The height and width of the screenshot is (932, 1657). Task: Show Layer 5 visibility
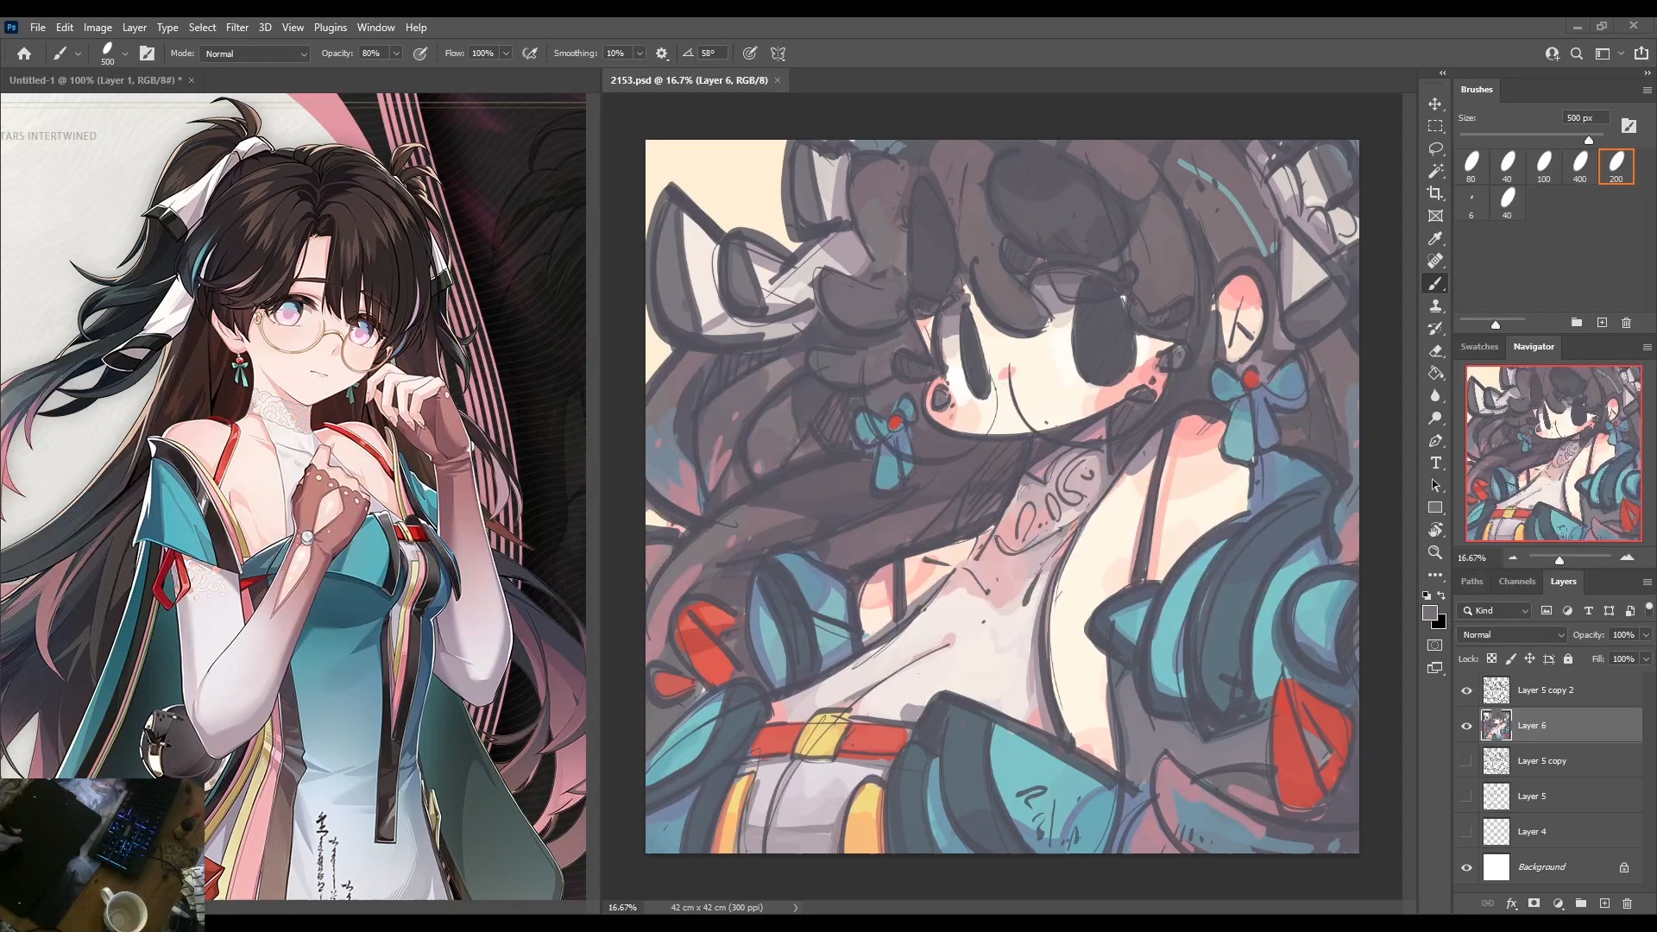pyautogui.click(x=1466, y=797)
